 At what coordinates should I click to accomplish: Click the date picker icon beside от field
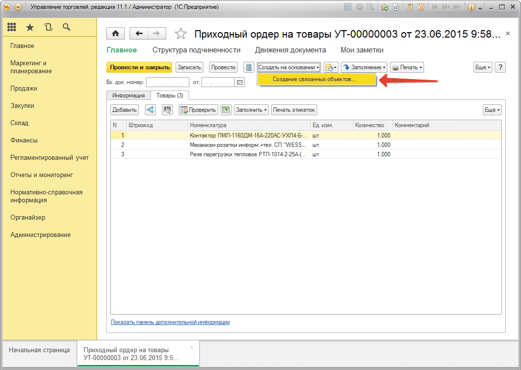coord(240,82)
